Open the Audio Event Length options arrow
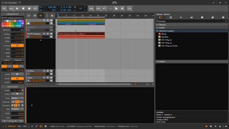Viewport: 229px width, 129px height. coord(23,90)
